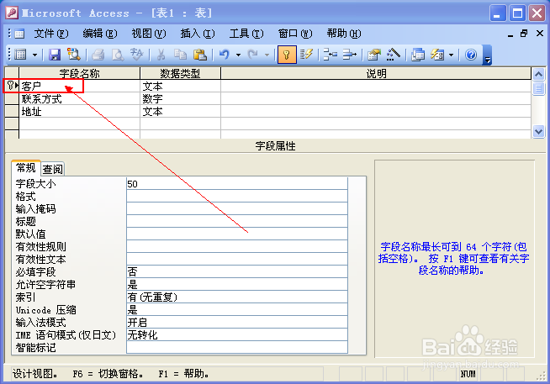This screenshot has height=384, width=550.
Task: Click the View (datasheet) toolbar icon
Action: point(21,55)
